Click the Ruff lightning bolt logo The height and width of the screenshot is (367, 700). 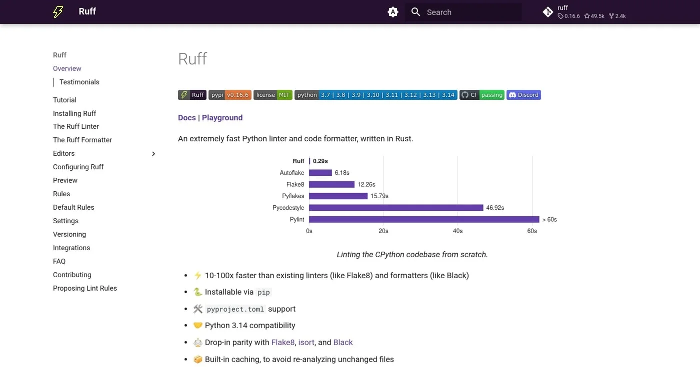58,12
